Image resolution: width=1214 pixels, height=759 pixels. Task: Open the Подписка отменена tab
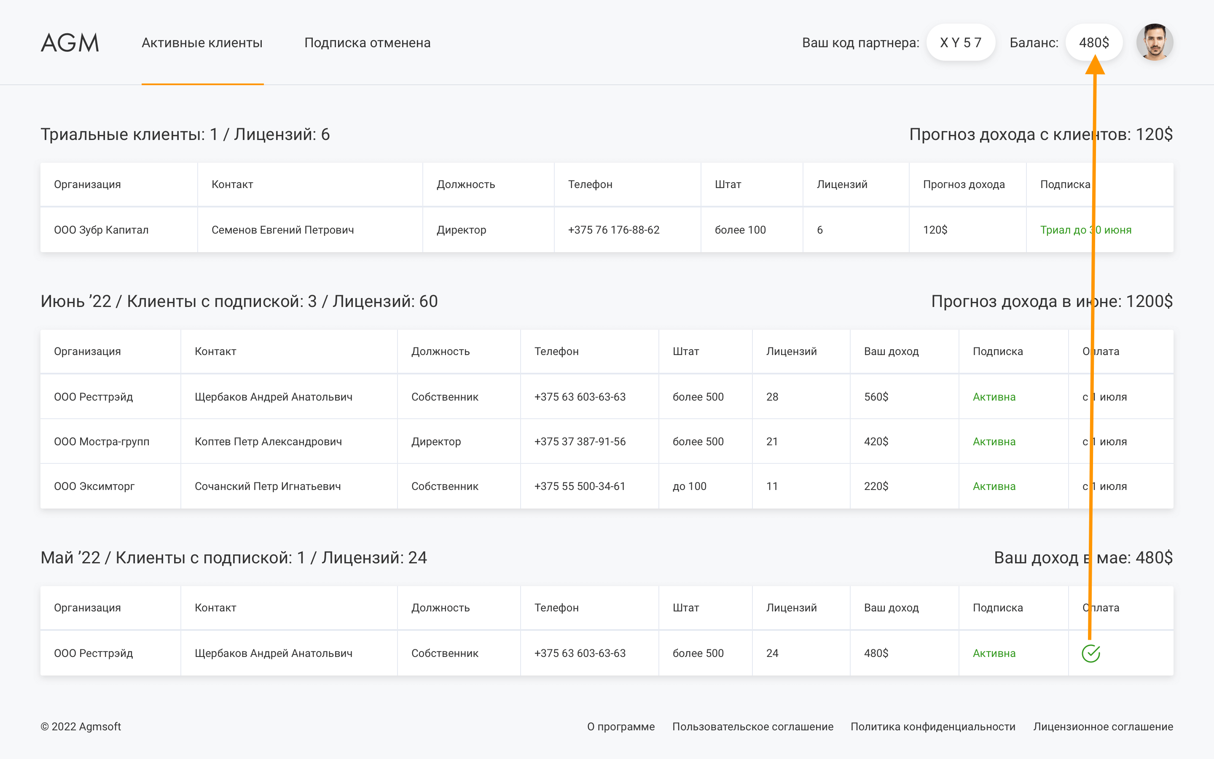point(367,43)
